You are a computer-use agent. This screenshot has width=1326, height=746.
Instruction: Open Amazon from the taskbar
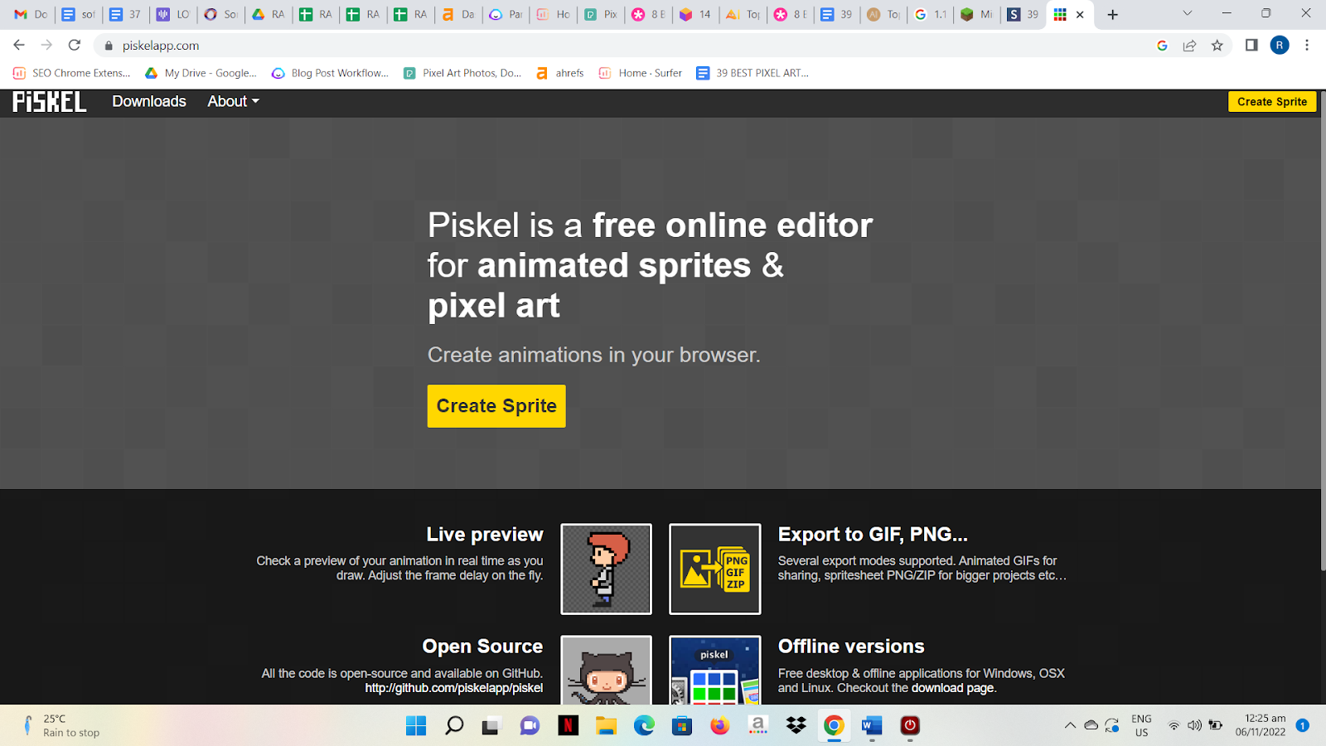click(x=757, y=726)
